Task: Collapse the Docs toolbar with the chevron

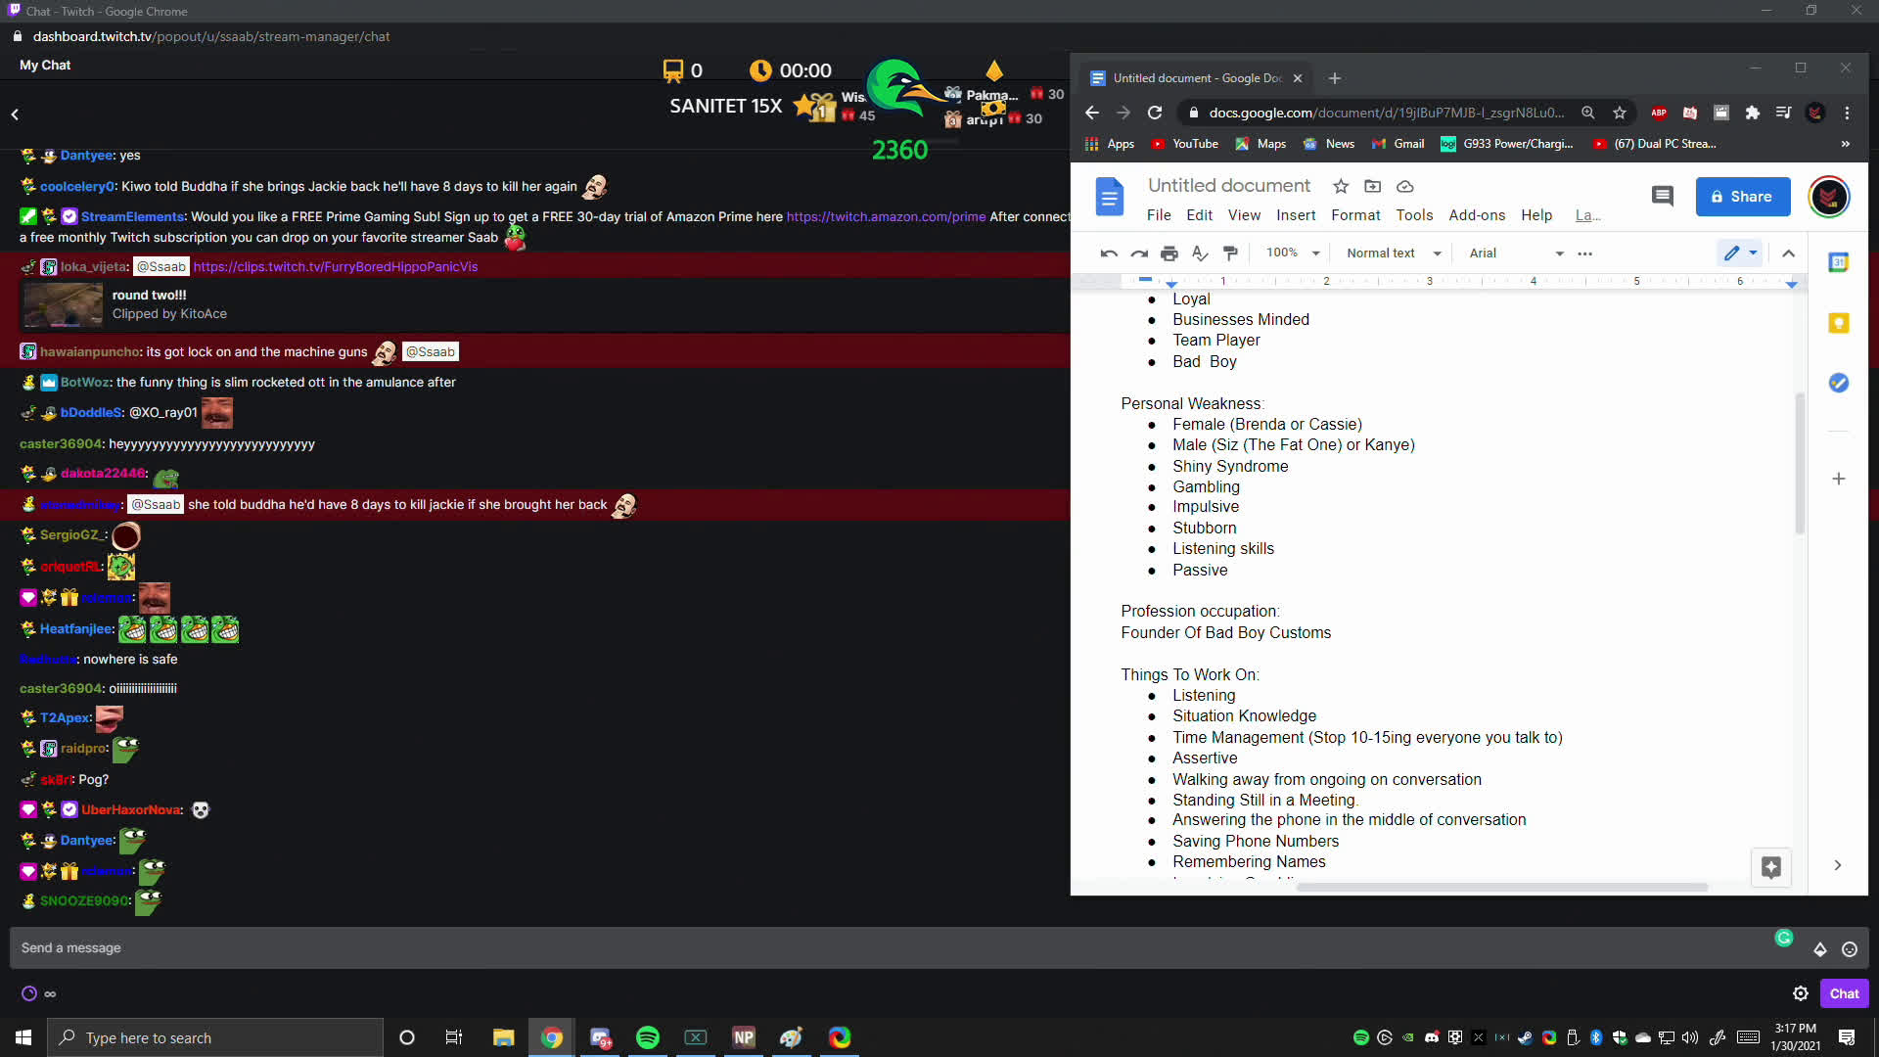Action: [x=1789, y=253]
